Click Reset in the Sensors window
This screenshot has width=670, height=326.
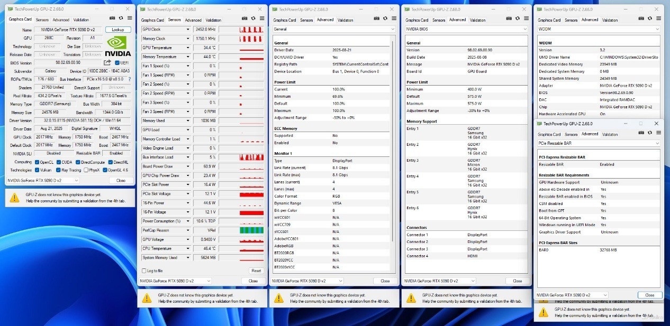click(256, 271)
